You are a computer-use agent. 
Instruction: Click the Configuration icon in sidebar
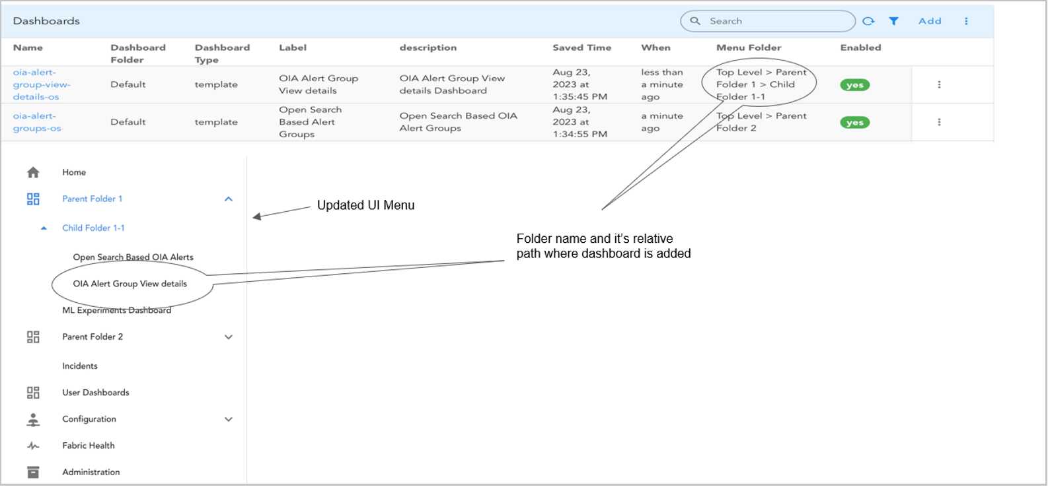tap(33, 419)
